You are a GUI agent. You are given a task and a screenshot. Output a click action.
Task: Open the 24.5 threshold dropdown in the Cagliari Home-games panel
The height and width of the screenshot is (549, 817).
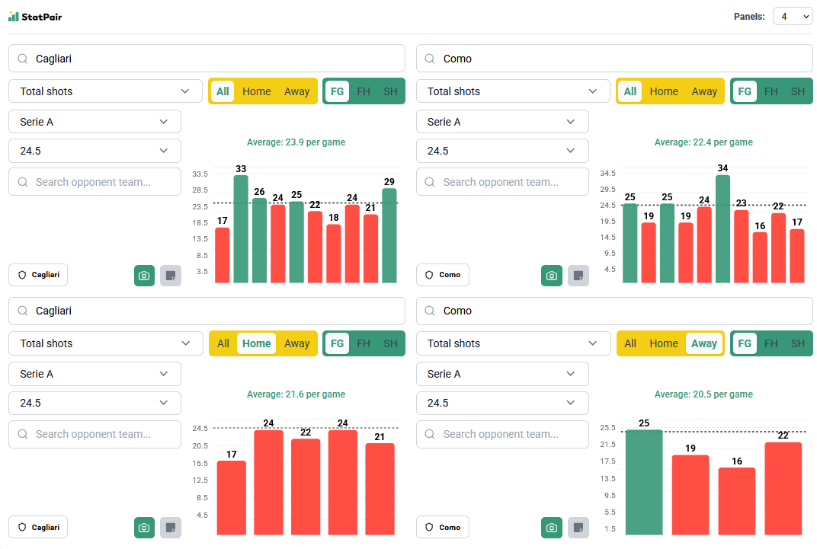tap(95, 403)
